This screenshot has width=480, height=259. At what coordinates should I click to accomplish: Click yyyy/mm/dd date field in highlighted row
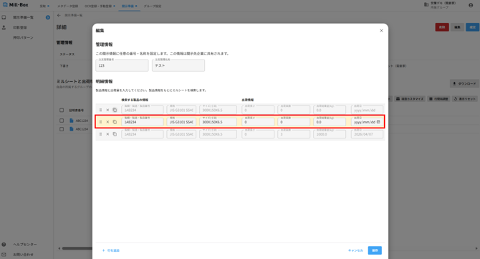[x=367, y=122]
